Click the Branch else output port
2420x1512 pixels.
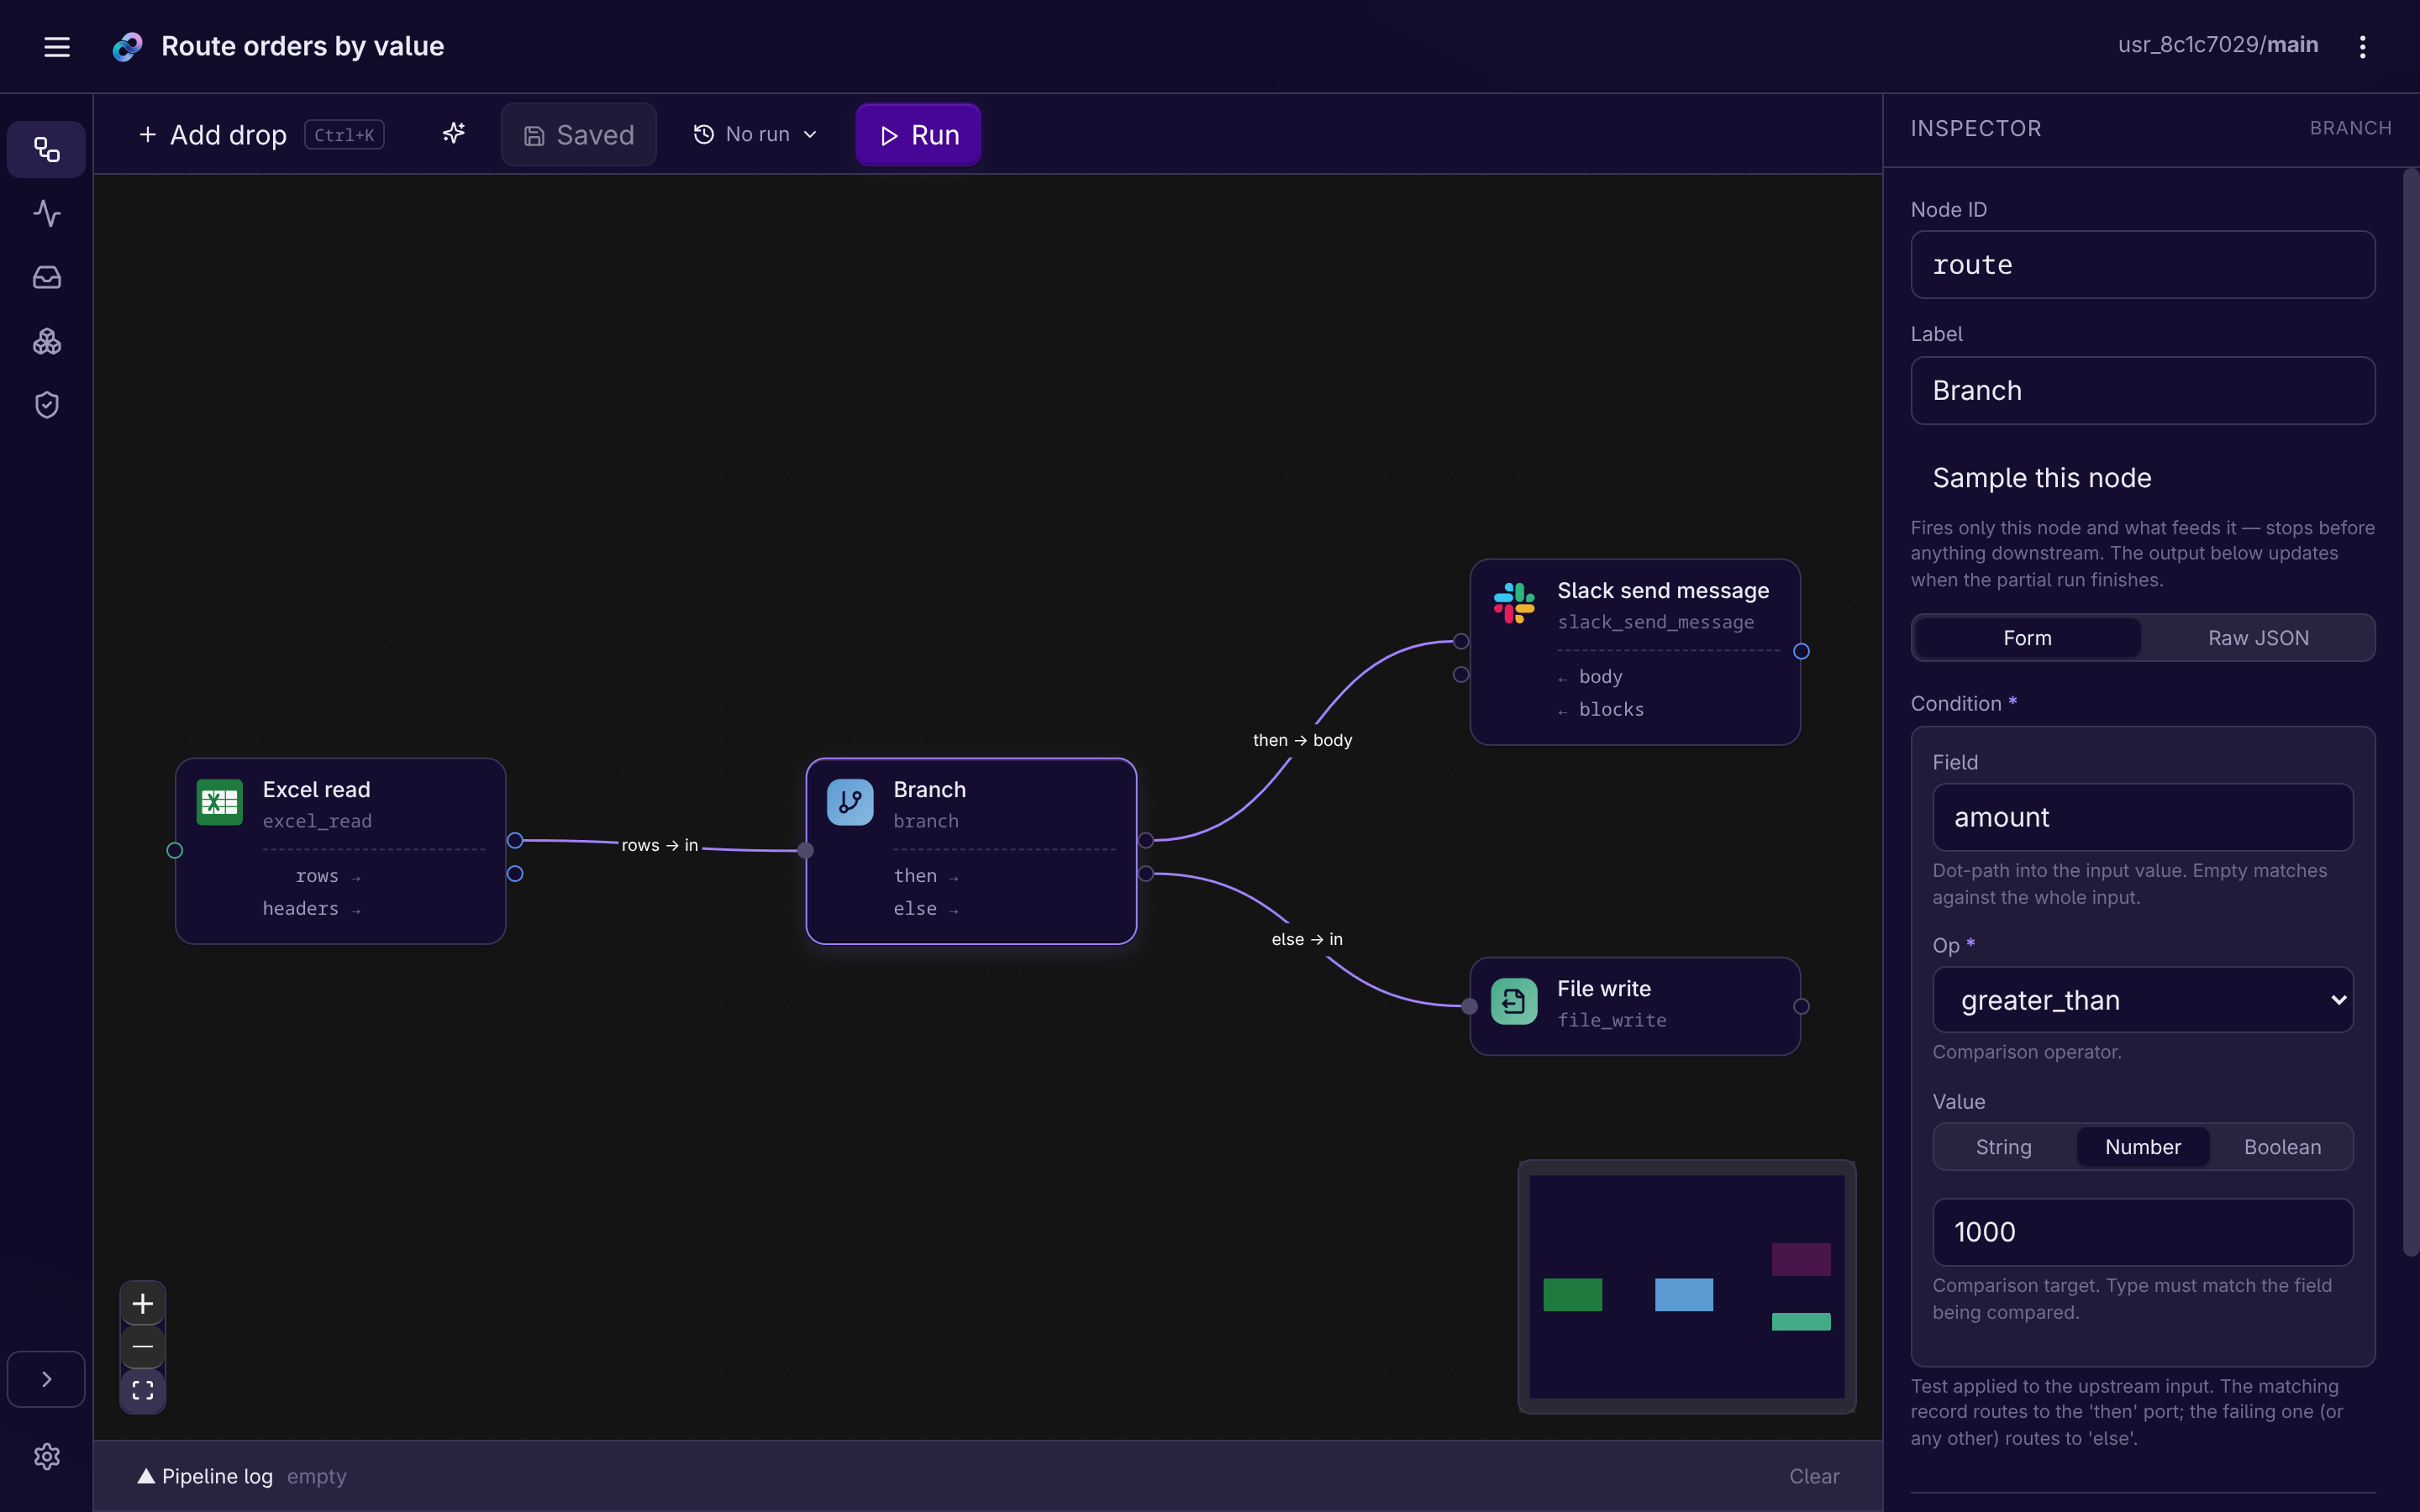click(1146, 874)
